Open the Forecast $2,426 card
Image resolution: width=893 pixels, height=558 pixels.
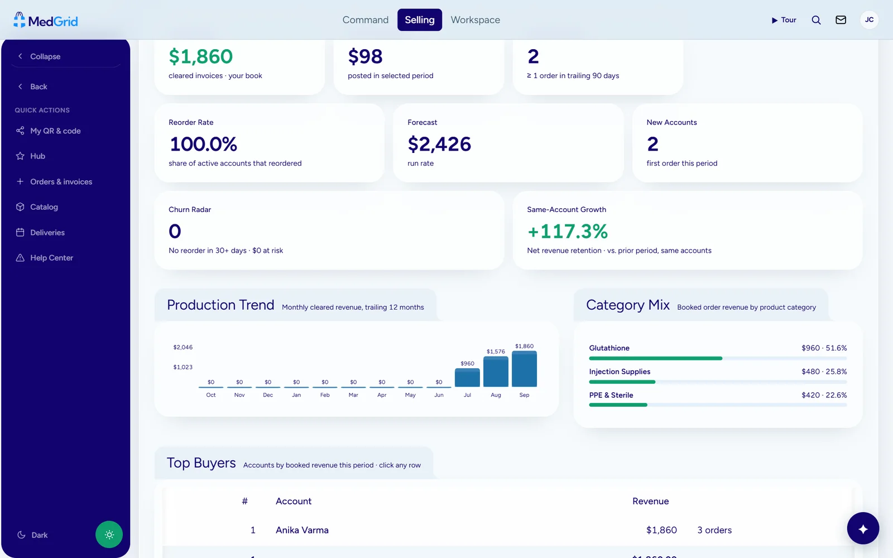[508, 143]
